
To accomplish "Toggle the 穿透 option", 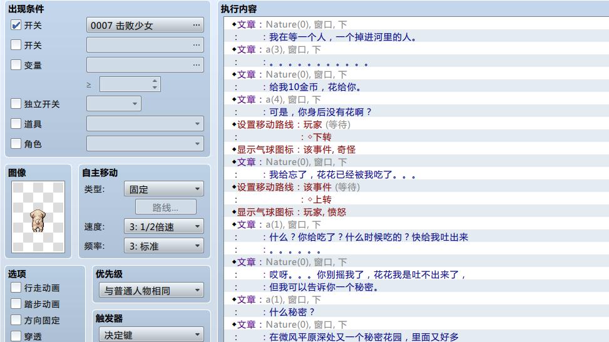I will click(x=16, y=336).
